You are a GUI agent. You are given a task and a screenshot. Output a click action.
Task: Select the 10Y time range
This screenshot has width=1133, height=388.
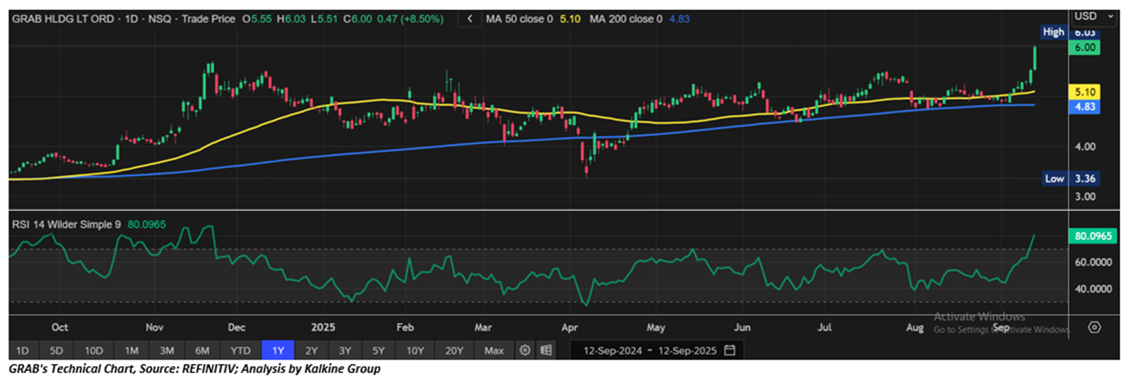(415, 351)
